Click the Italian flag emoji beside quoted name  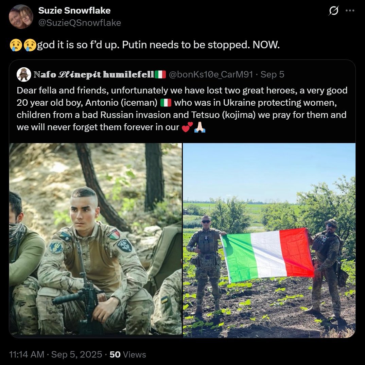click(160, 74)
